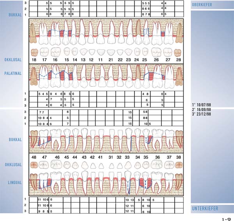This screenshot has width=234, height=221.
Task: Select the occlusal icon of upper tooth 28
Action: [179, 51]
